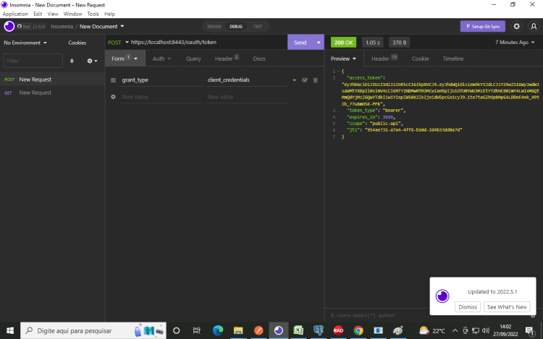Screen dimensions: 543x339
Task: Select the GET New Request in sidebar
Action: (52, 93)
